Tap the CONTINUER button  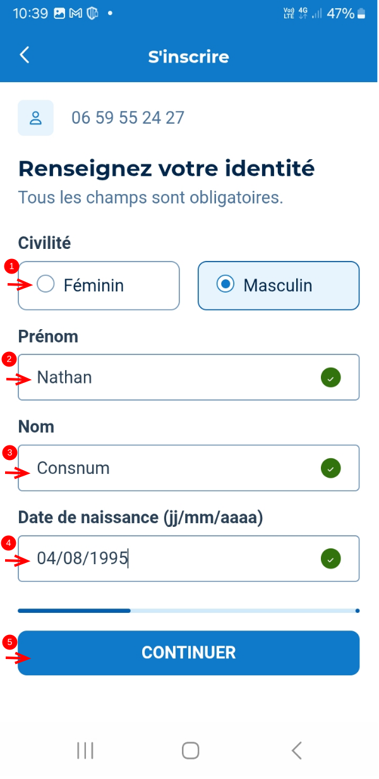tap(188, 653)
